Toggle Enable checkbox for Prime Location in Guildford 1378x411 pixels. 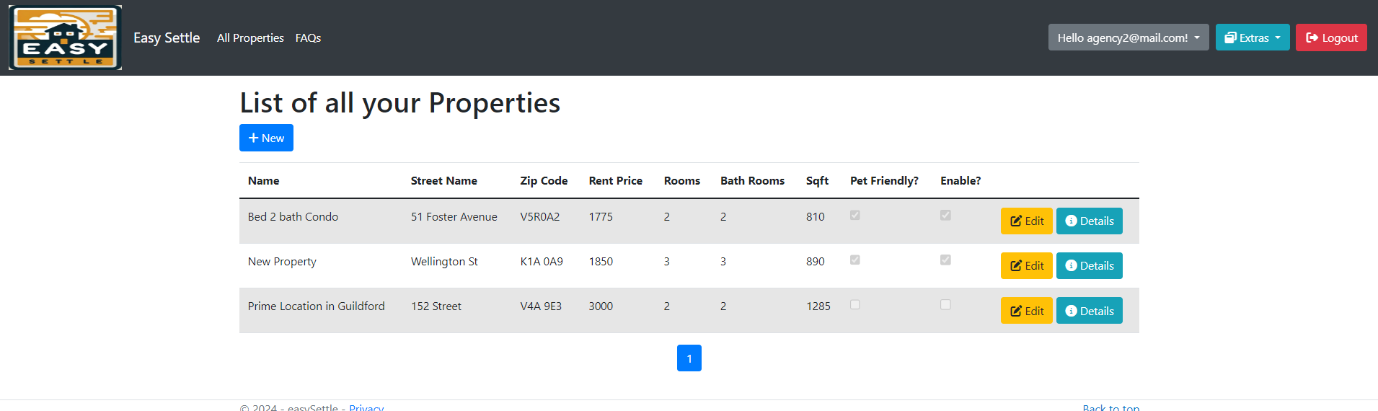pos(945,304)
